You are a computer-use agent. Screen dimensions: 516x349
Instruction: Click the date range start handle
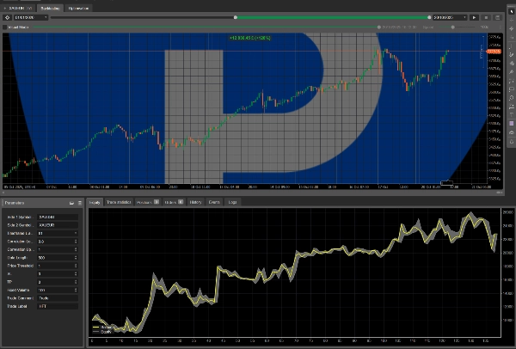236,17
